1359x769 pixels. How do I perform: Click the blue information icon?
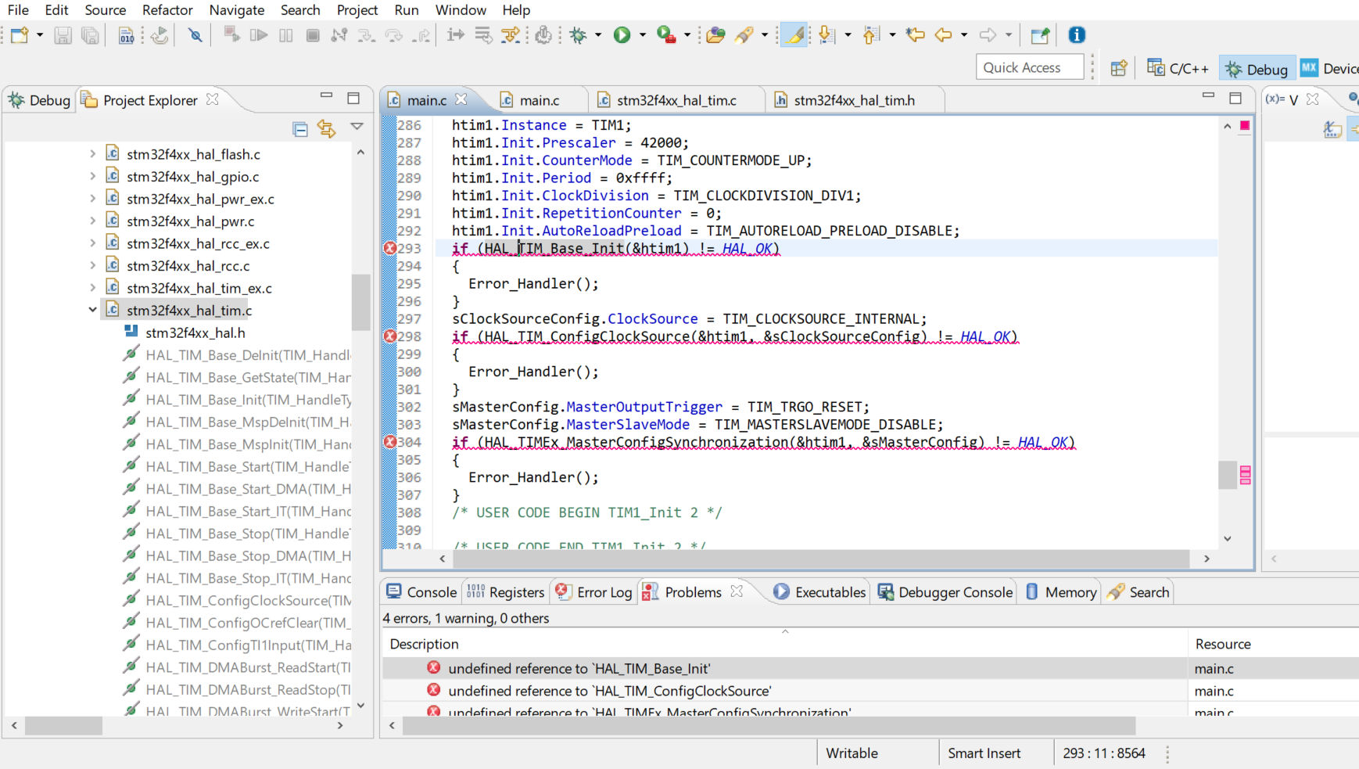point(1077,35)
